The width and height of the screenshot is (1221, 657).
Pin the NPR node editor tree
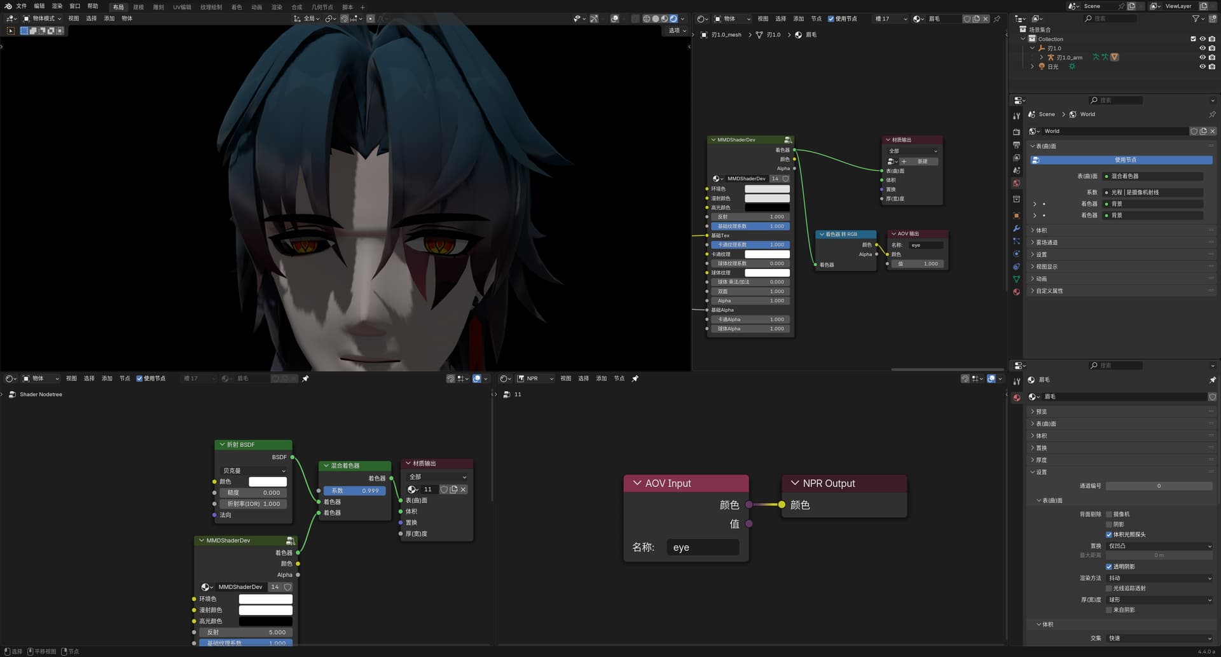[635, 378]
